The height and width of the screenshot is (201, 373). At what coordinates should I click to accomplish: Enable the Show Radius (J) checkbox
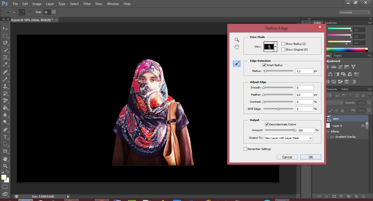point(283,44)
